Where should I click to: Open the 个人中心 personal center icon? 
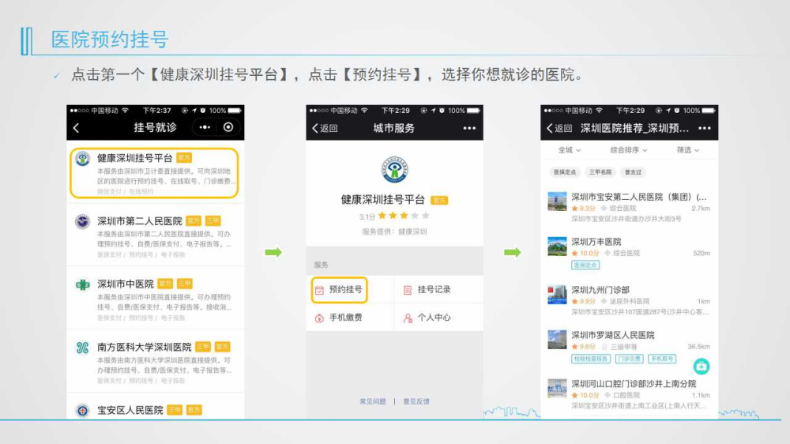(x=408, y=318)
